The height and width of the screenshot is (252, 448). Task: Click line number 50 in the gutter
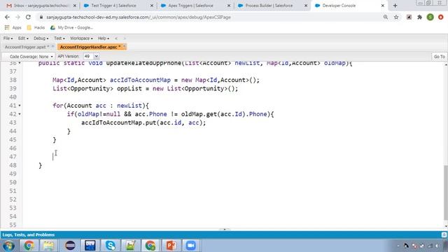click(x=13, y=182)
